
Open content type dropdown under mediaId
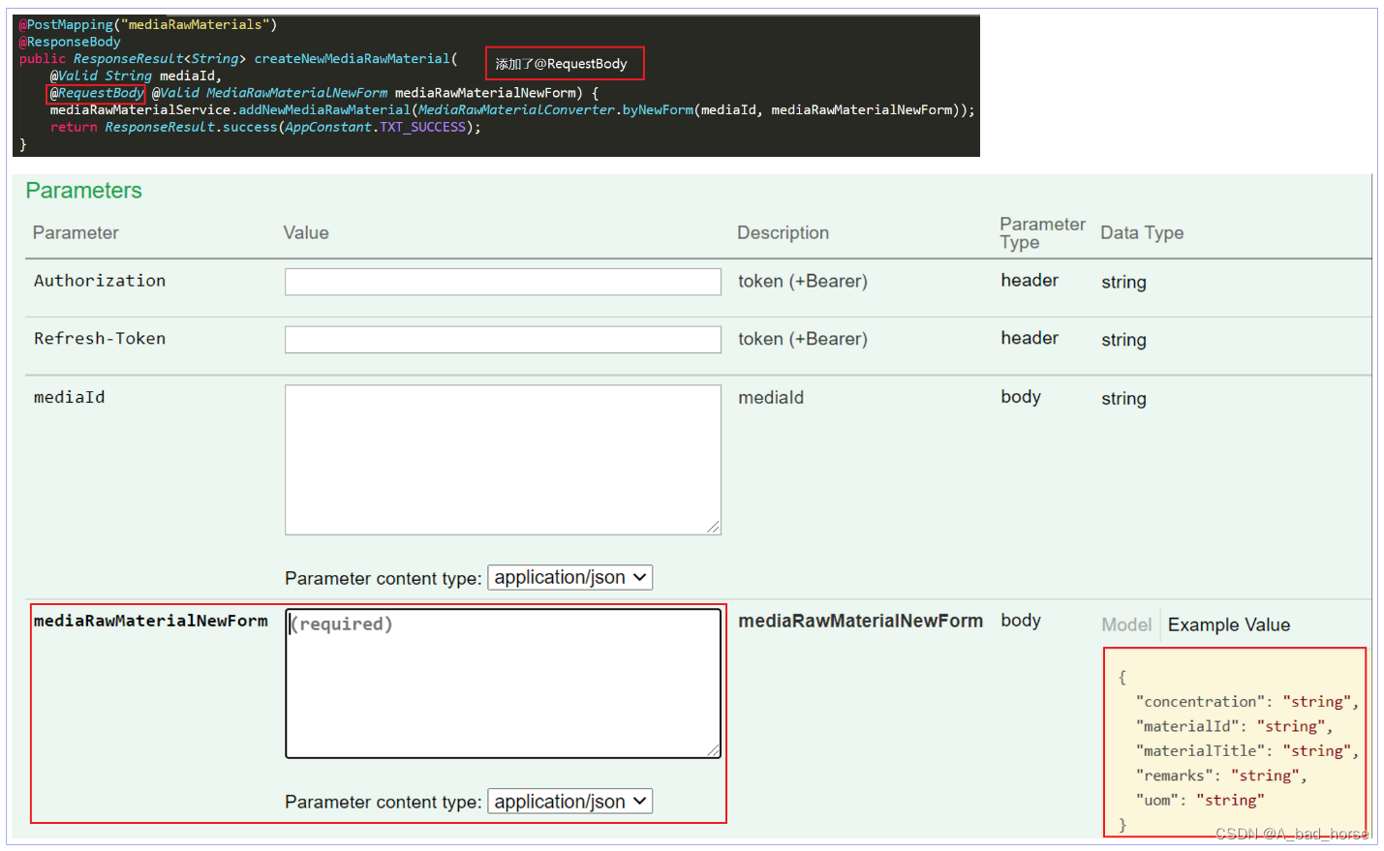(569, 577)
